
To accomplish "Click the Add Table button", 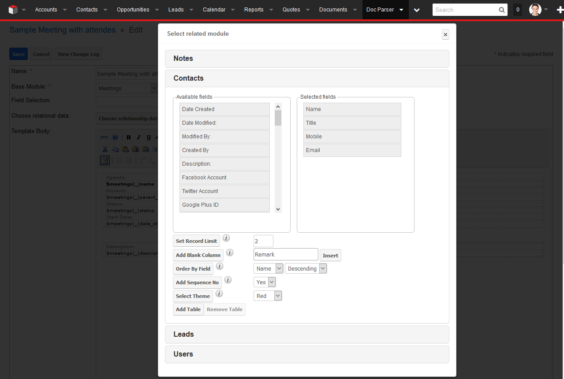I will point(188,309).
